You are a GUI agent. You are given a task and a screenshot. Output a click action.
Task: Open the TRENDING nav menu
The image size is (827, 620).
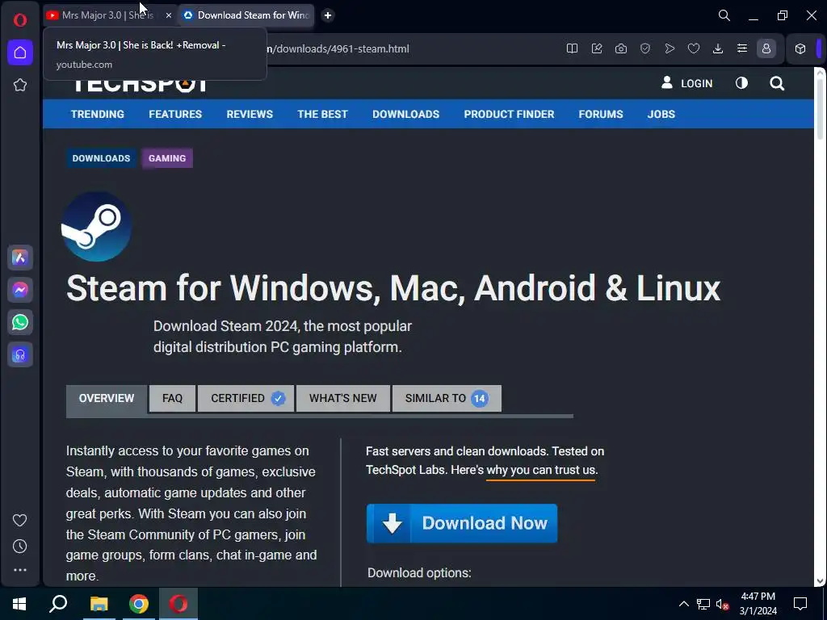click(x=98, y=114)
